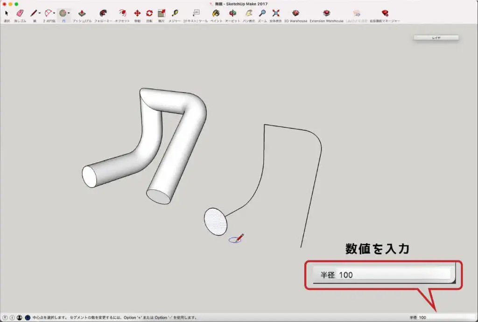Click the レイヤ (Layers) panel button

pyautogui.click(x=436, y=38)
